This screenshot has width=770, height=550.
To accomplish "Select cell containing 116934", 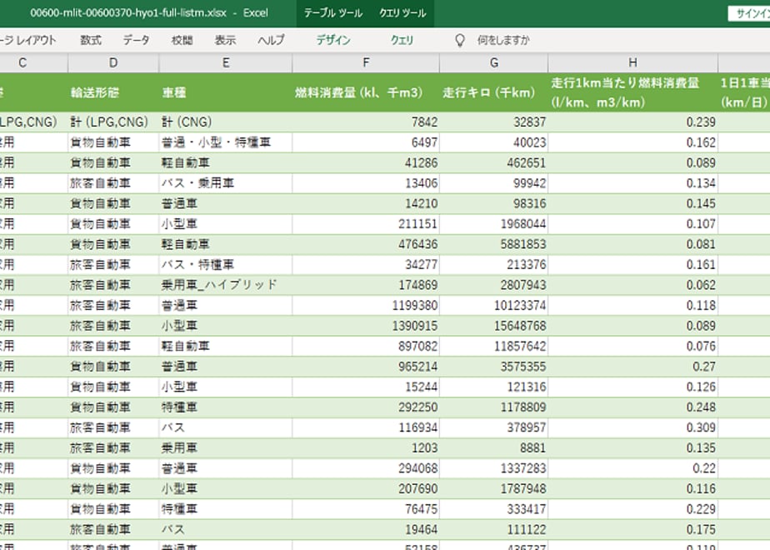I will (366, 427).
